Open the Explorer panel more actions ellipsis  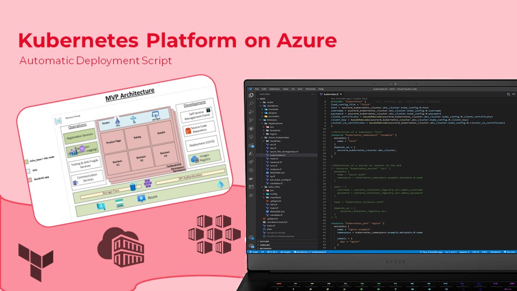(x=313, y=94)
